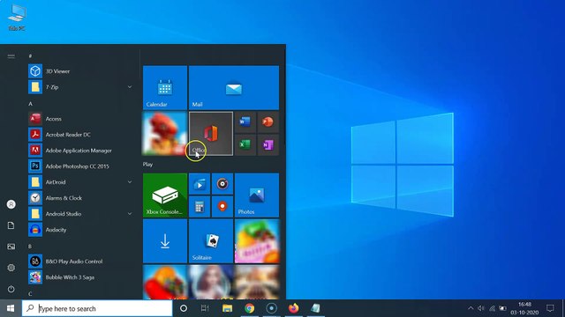The height and width of the screenshot is (317, 565).
Task: Open the Office tile
Action: [211, 133]
